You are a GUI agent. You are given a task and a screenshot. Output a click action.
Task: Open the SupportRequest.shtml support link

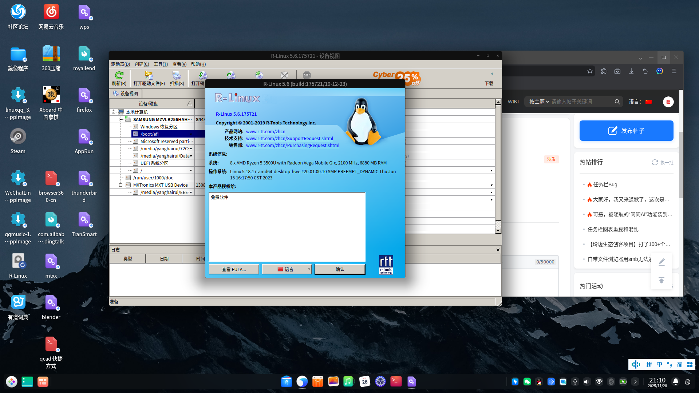click(x=289, y=139)
